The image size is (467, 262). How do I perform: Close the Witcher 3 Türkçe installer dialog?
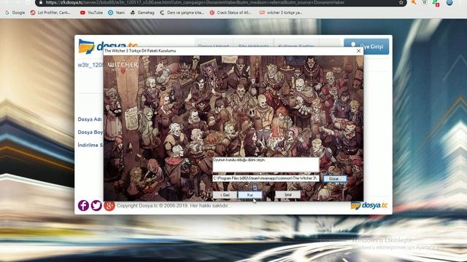[358, 51]
